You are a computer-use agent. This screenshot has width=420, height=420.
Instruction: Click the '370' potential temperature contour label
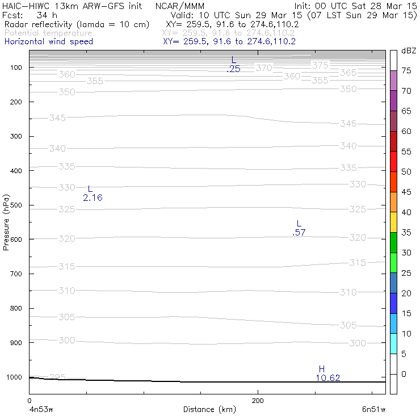coord(264,68)
